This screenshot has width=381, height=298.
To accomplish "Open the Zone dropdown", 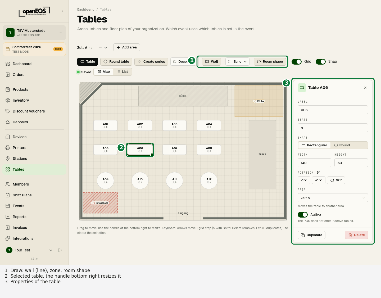I will pyautogui.click(x=237, y=62).
